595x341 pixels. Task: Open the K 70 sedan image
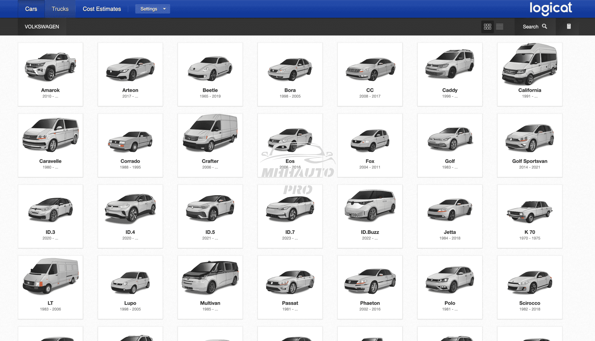(530, 211)
